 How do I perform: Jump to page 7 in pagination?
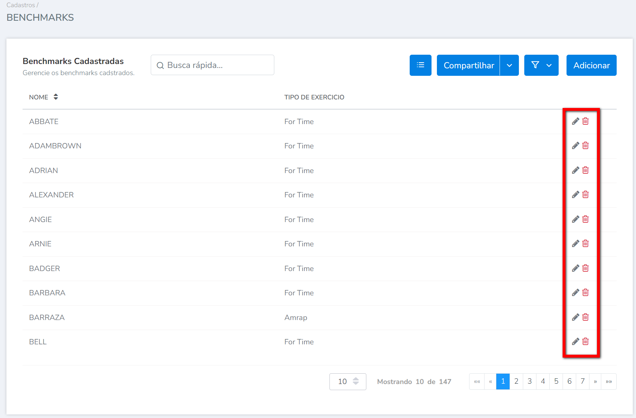(583, 382)
